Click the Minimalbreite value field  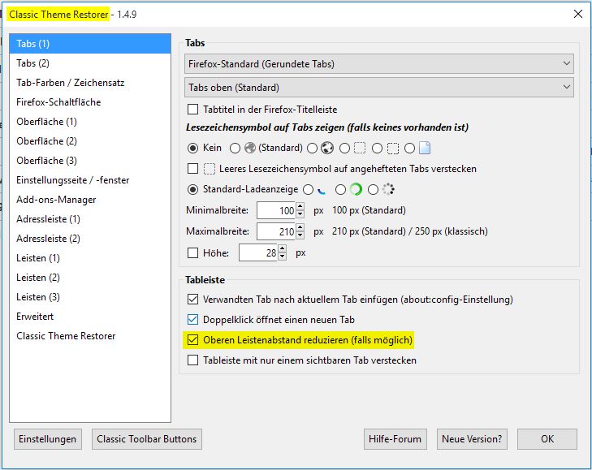tap(276, 210)
